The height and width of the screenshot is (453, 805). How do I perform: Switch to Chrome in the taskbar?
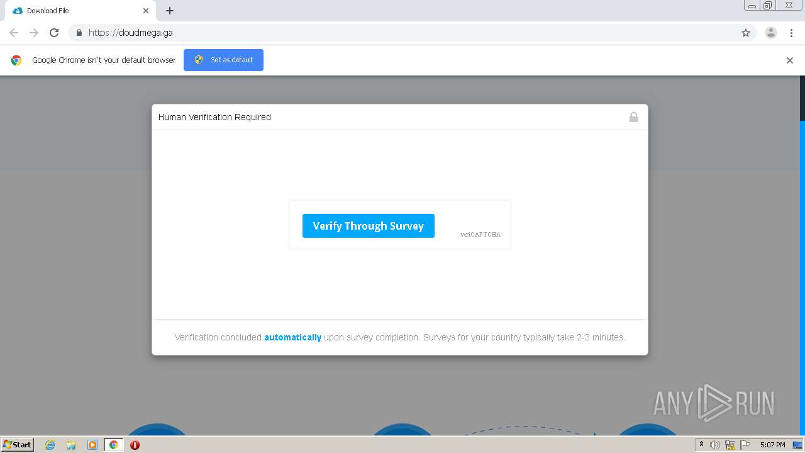[x=114, y=445]
